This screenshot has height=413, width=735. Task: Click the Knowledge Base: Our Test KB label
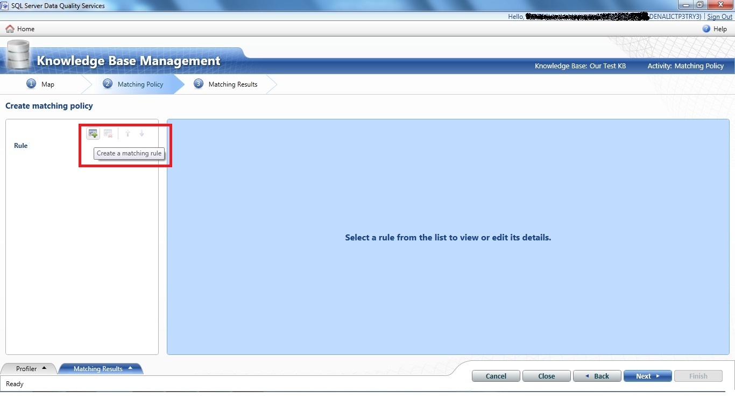(580, 66)
